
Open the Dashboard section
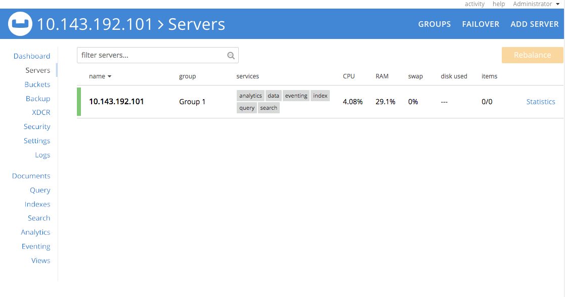tap(32, 56)
